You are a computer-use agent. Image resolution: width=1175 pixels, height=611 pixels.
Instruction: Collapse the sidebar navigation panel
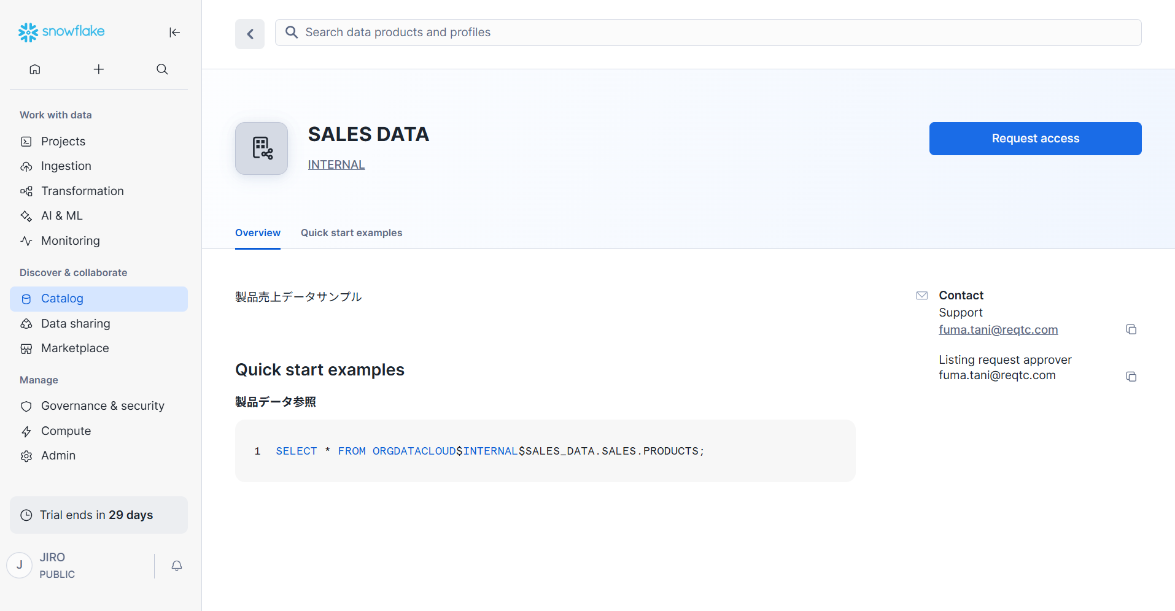[x=174, y=33]
